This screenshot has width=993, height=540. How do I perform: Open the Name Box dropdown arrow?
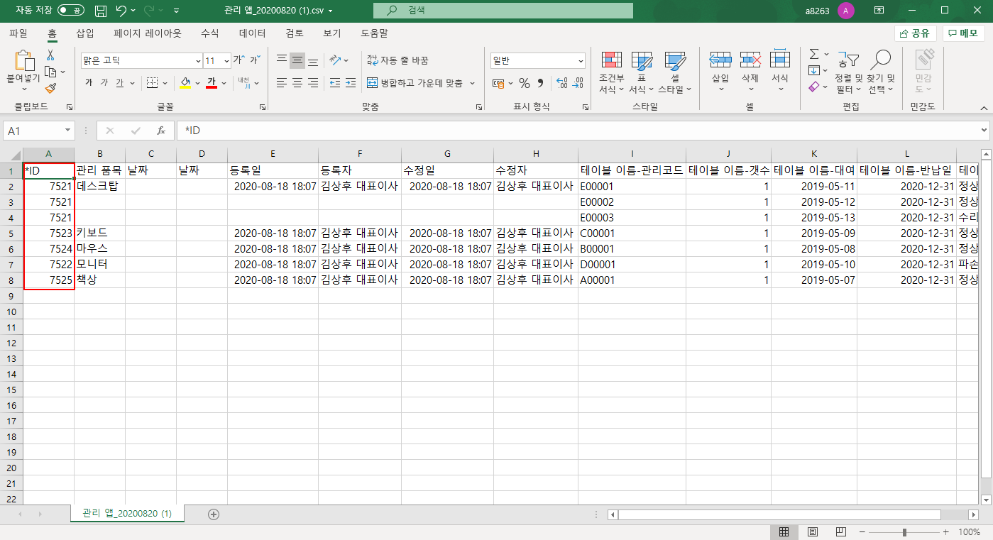pos(68,131)
